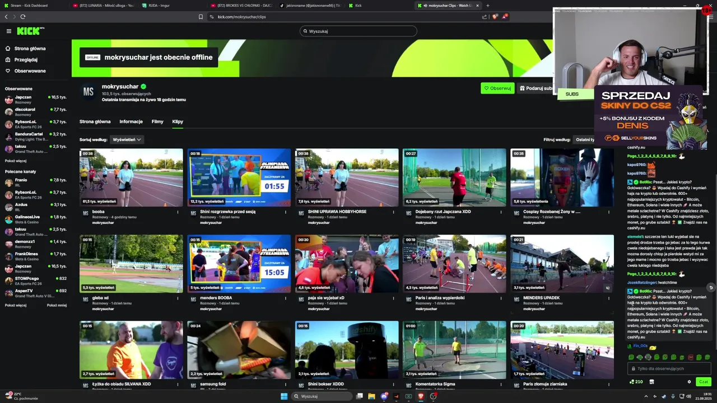Expand 'Pokaż więcej' under Polecane kanały
The width and height of the screenshot is (717, 403).
tap(16, 305)
